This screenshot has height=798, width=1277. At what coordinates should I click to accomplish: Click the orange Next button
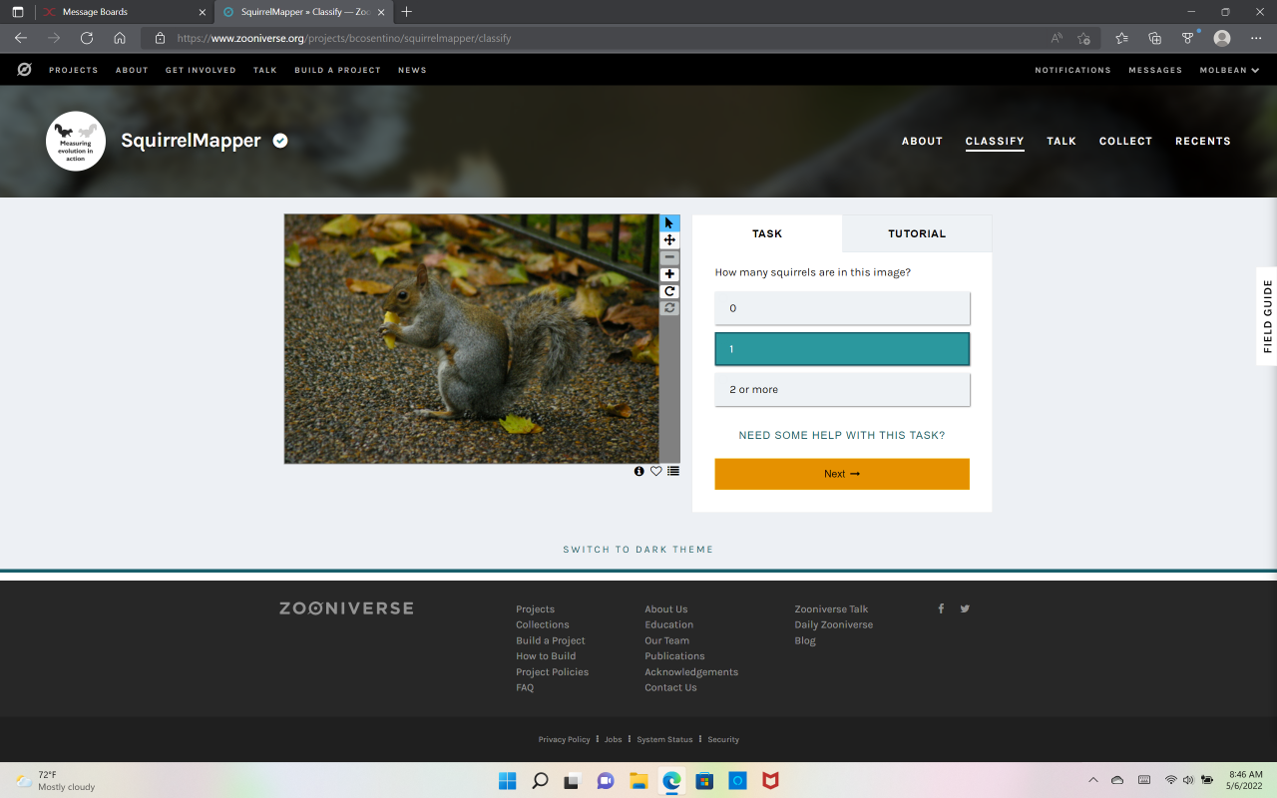(842, 474)
